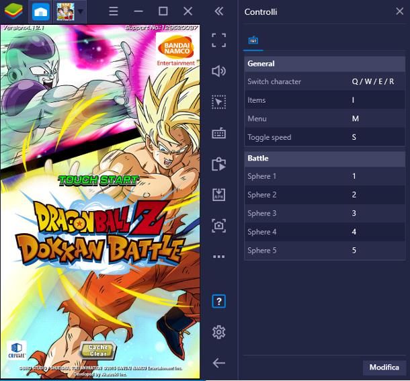
Task: Open the hamburger menu in title bar
Action: 113,11
